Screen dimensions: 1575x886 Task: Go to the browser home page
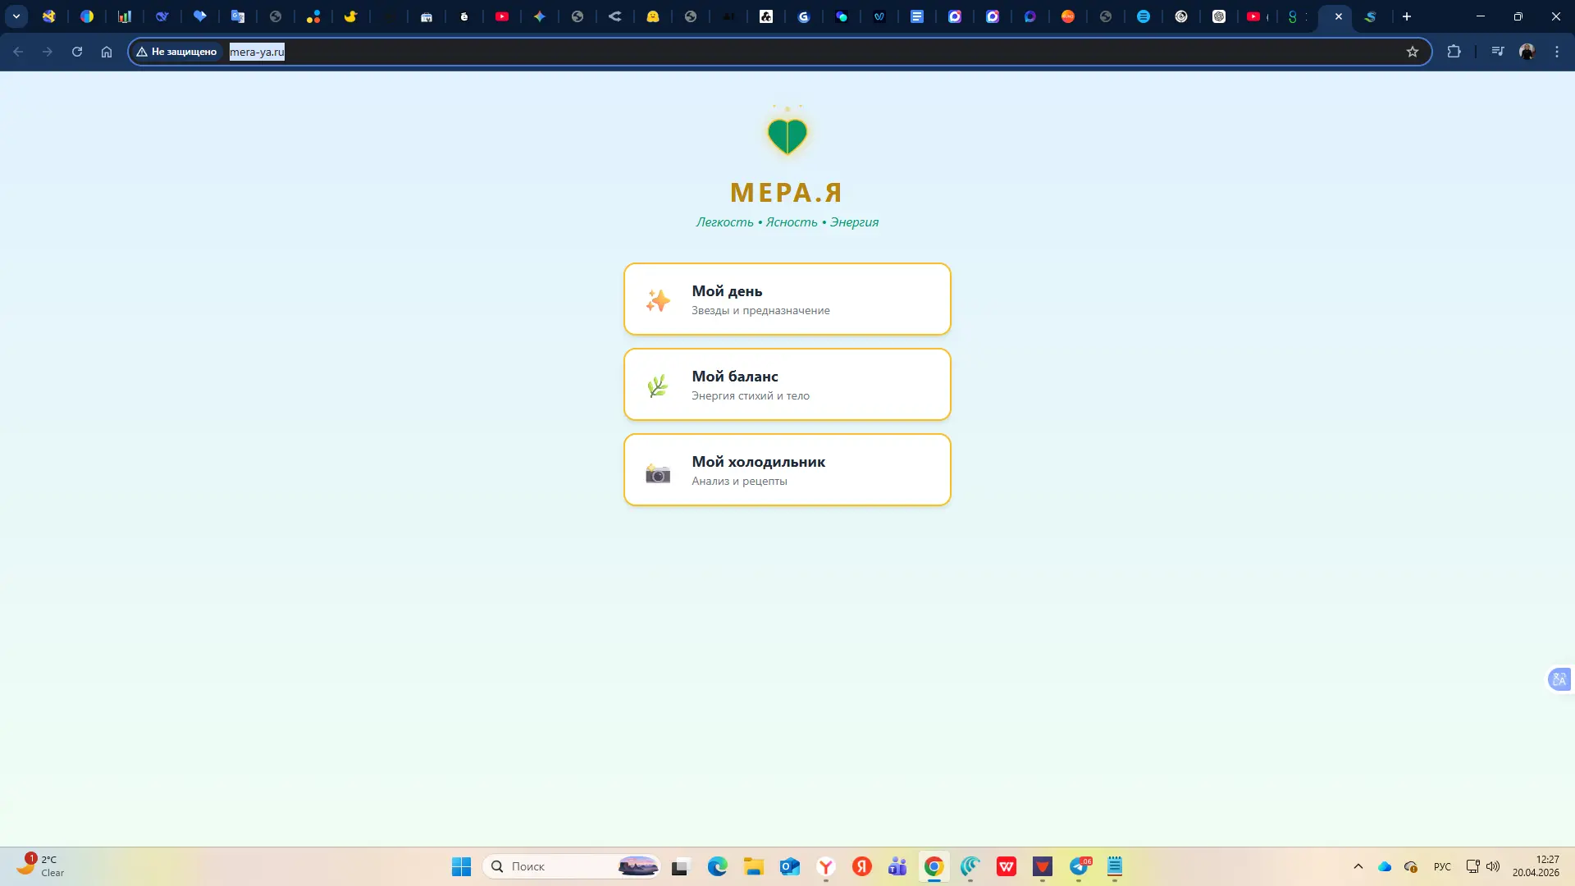107,52
